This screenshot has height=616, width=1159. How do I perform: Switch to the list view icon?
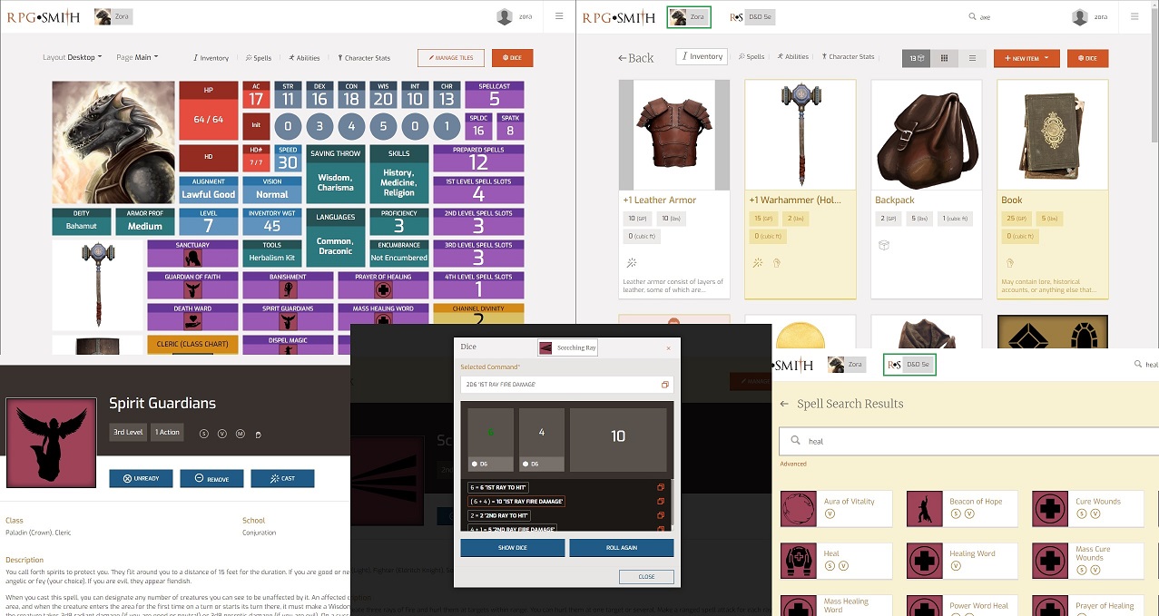[972, 58]
